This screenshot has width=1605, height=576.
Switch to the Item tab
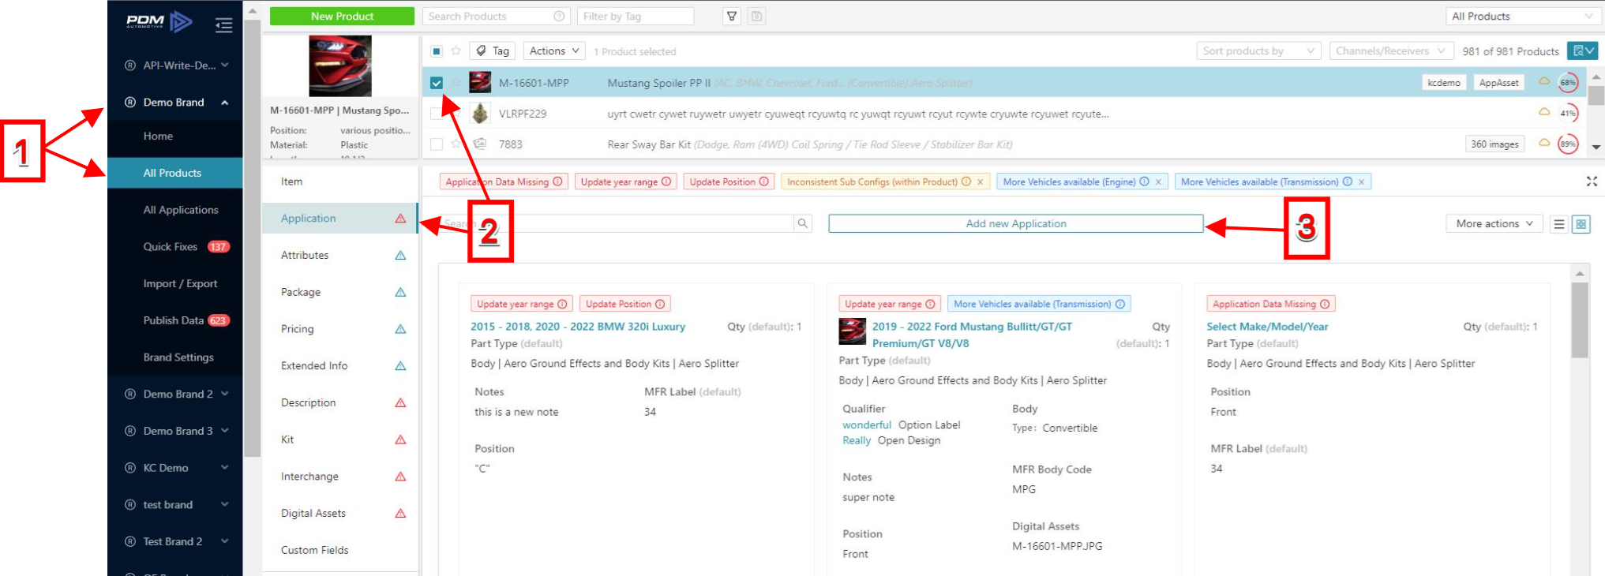pos(339,181)
